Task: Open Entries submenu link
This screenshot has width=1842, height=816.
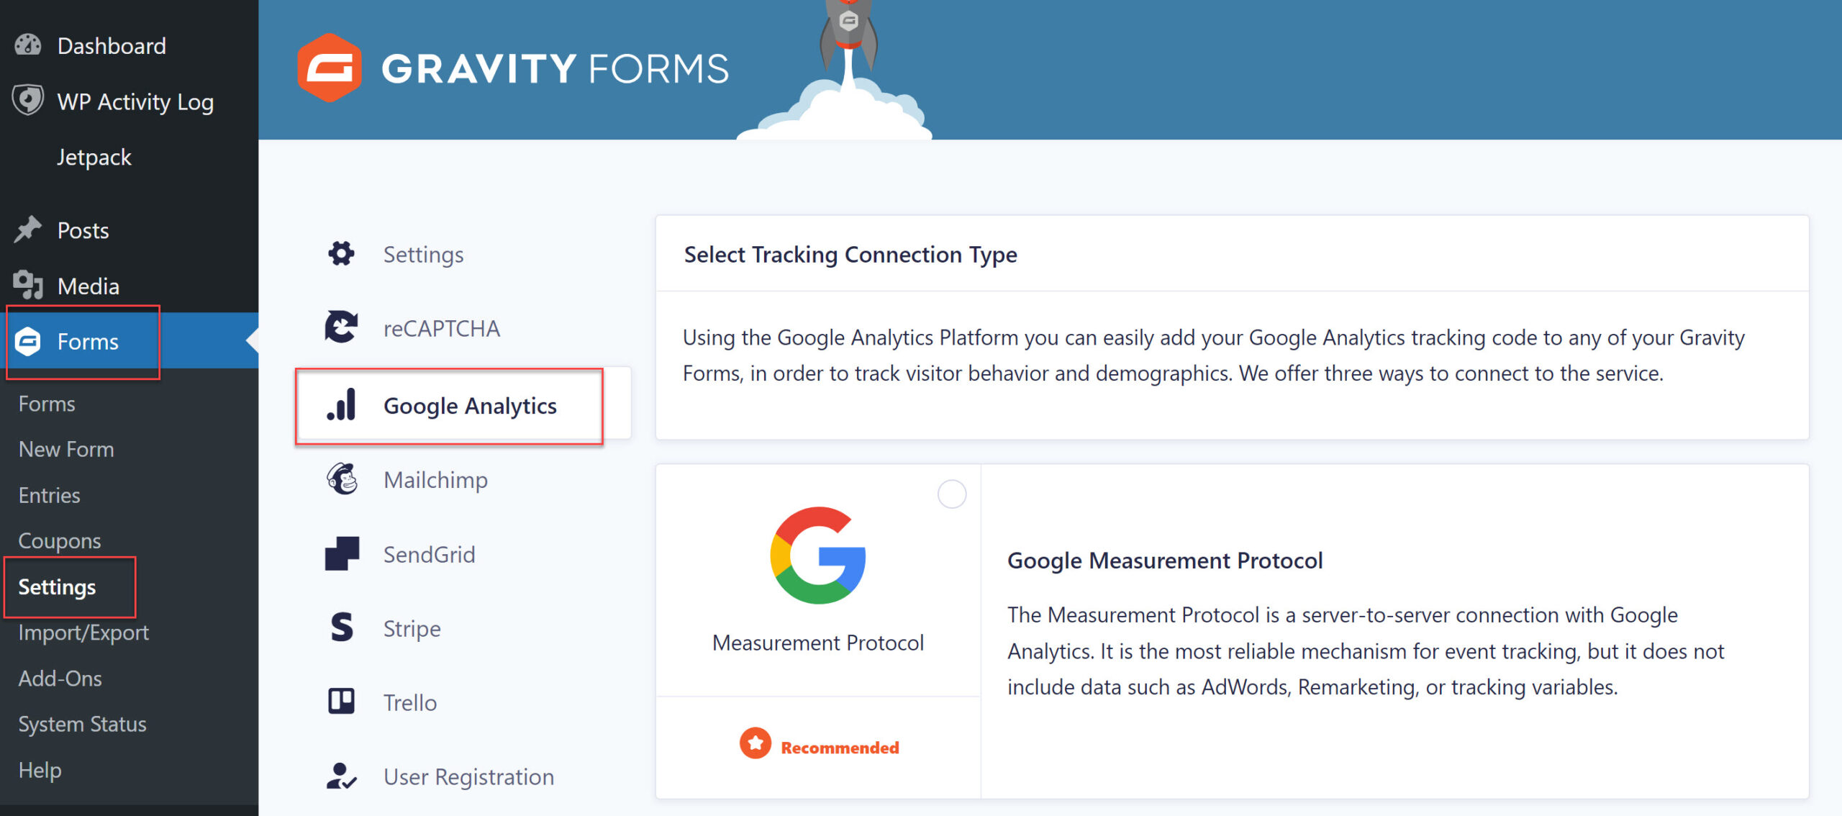Action: 49,495
